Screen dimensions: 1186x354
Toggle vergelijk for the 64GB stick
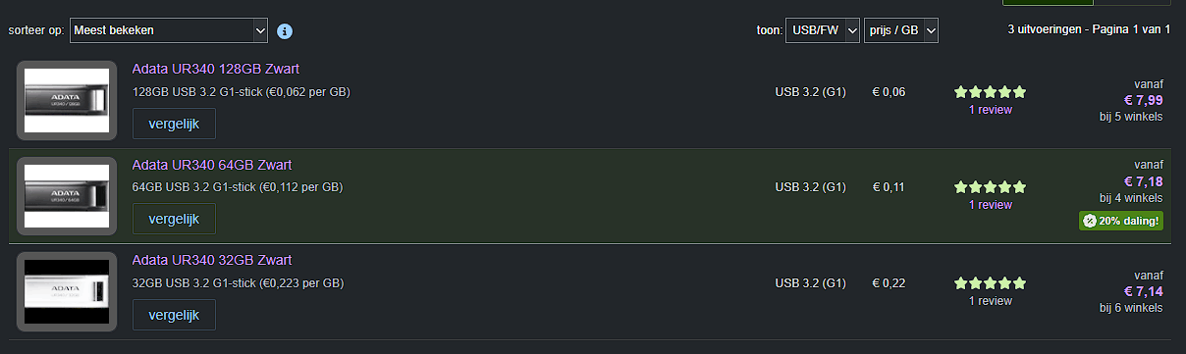tap(174, 219)
